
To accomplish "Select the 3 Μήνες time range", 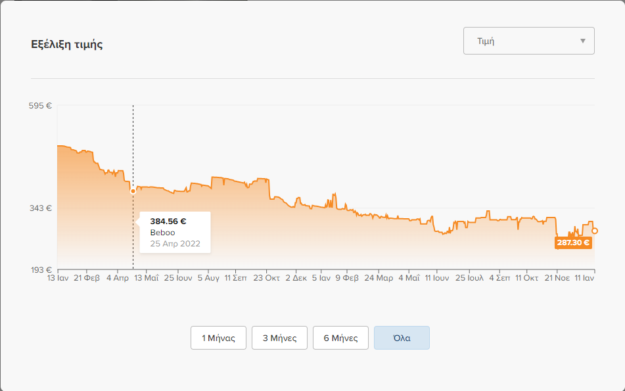I will click(x=279, y=338).
